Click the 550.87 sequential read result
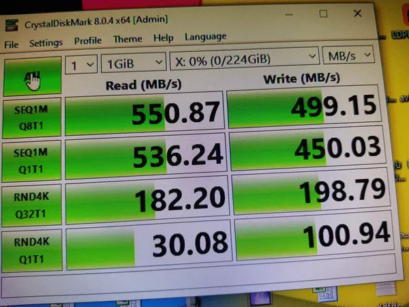Image resolution: width=409 pixels, height=307 pixels. pyautogui.click(x=145, y=113)
